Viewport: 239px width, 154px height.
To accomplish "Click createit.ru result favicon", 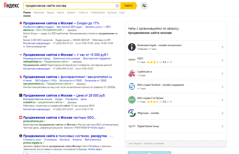I will coord(21,95).
